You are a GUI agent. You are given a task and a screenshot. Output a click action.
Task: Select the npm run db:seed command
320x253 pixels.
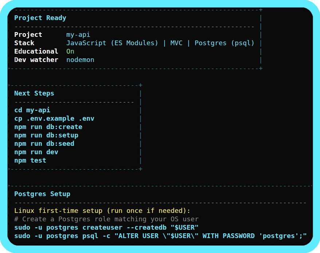point(44,143)
